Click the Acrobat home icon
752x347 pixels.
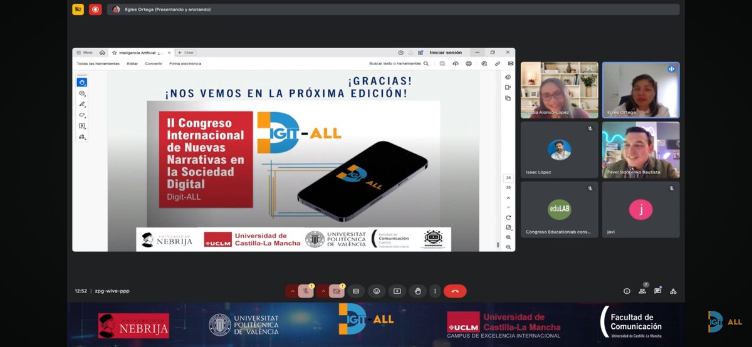pos(102,53)
